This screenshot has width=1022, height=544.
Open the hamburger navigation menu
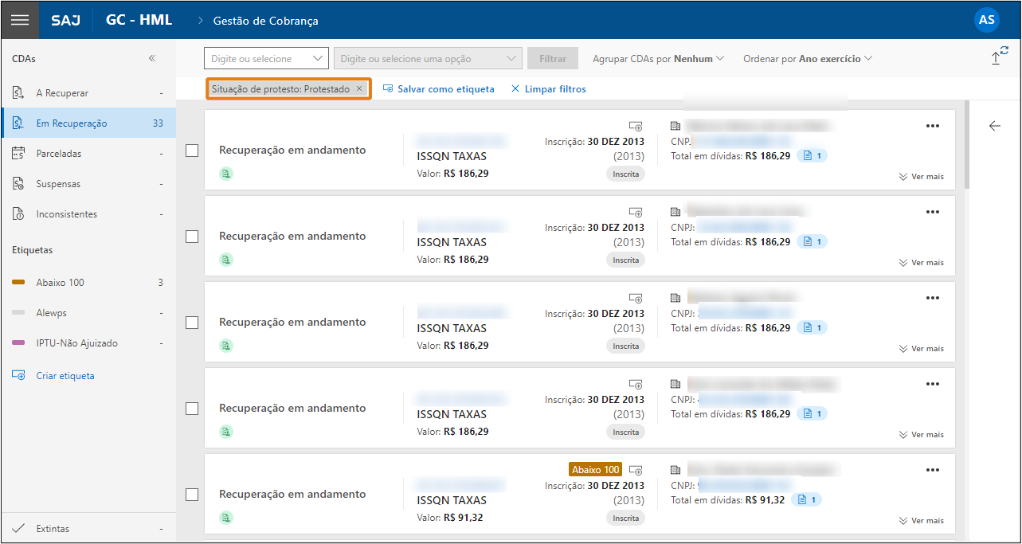pyautogui.click(x=20, y=21)
